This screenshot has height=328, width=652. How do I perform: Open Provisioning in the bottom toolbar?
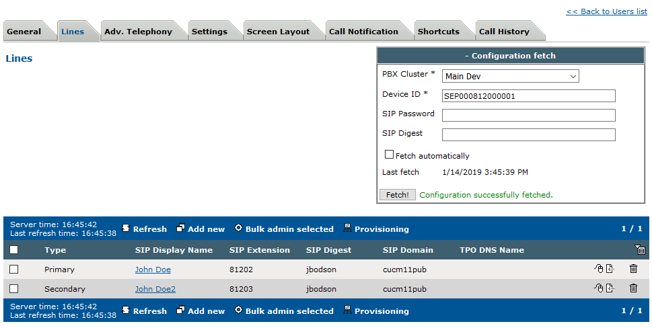(376, 311)
